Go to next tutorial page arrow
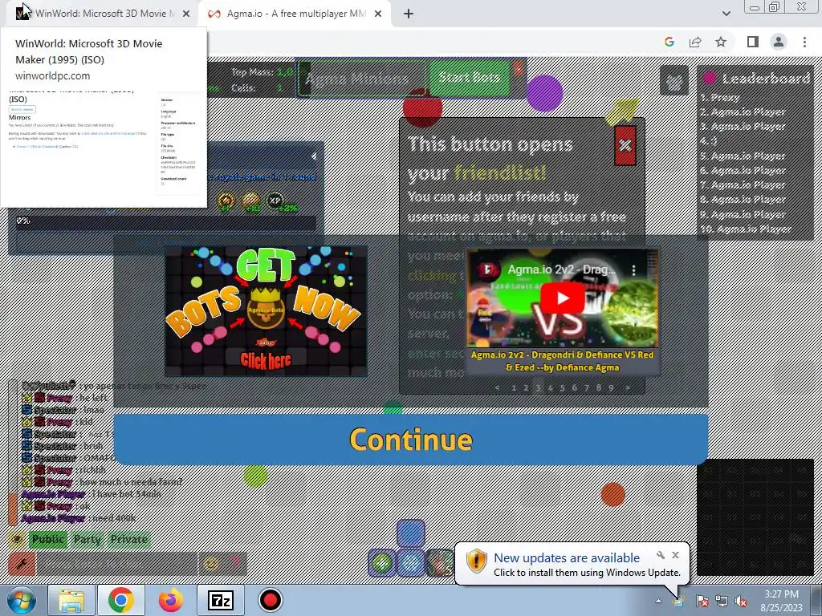 tap(628, 387)
